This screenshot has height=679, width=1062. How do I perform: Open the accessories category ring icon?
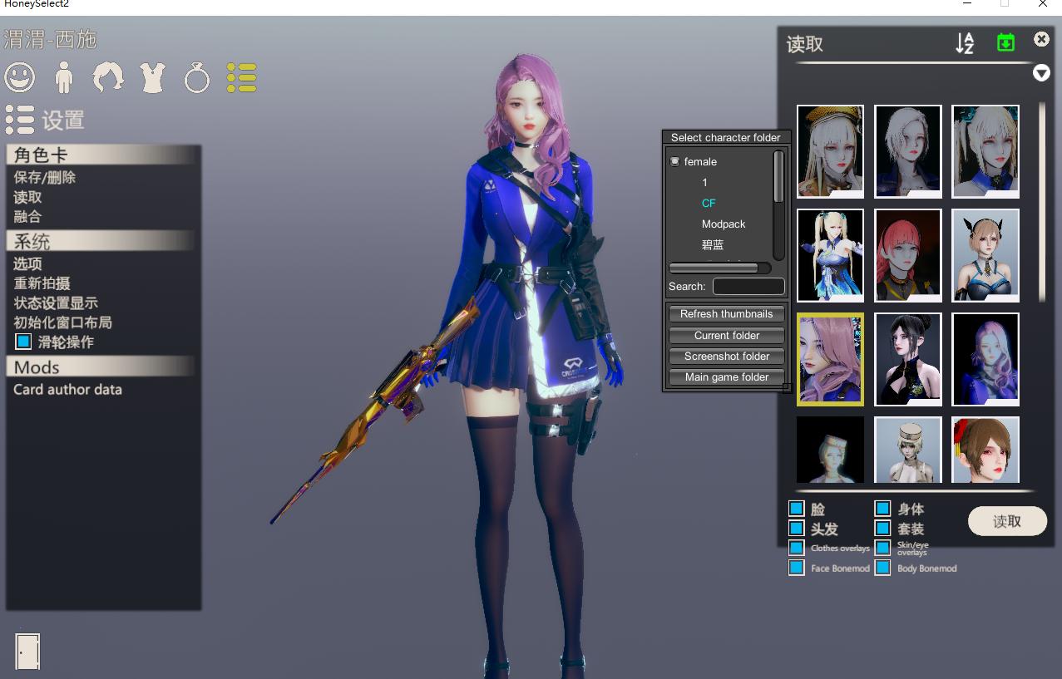(197, 78)
